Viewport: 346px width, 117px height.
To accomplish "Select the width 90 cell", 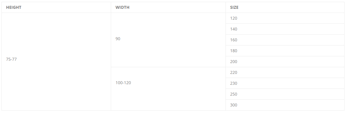I will click(x=168, y=40).
